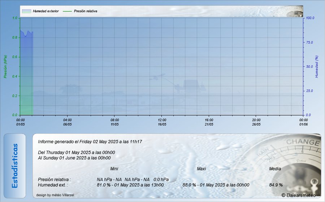Image resolution: width=325 pixels, height=202 pixels.
Task: Click the 'Presión relativa :' row label
Action: coord(54,179)
